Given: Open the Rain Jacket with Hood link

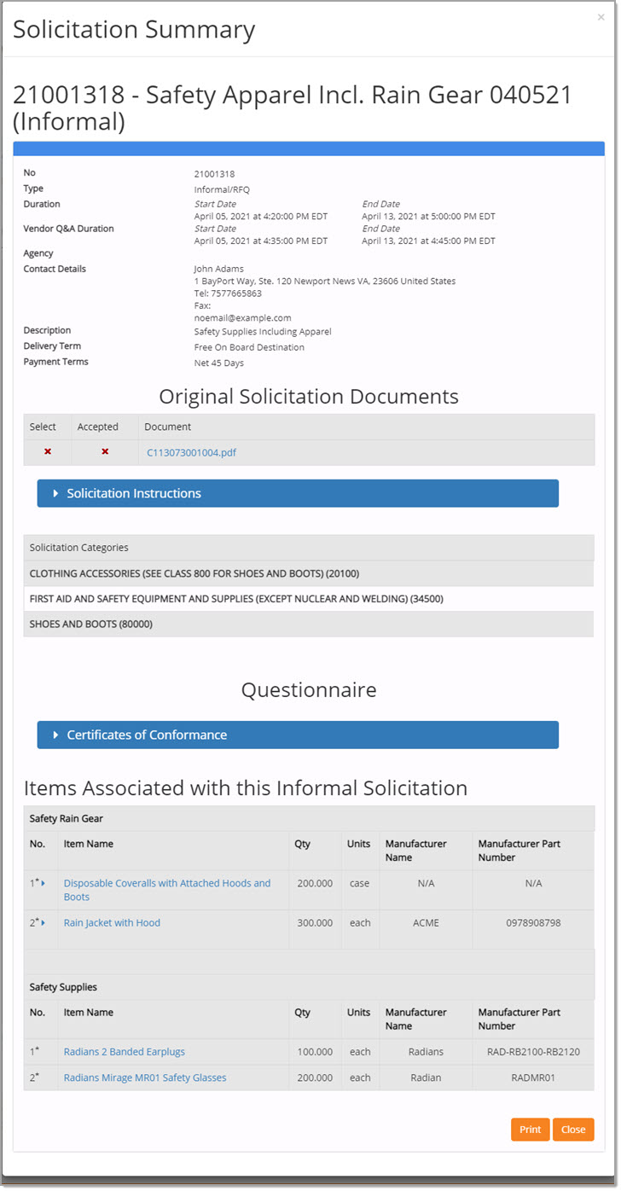Looking at the screenshot, I should tap(112, 922).
